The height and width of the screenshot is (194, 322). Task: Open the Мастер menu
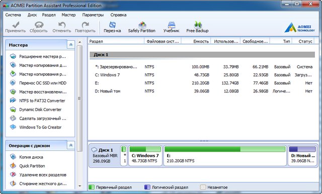68,15
